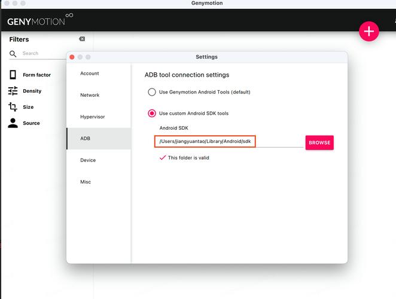The height and width of the screenshot is (299, 396).
Task: Go to the Device settings tab
Action: coord(99,160)
